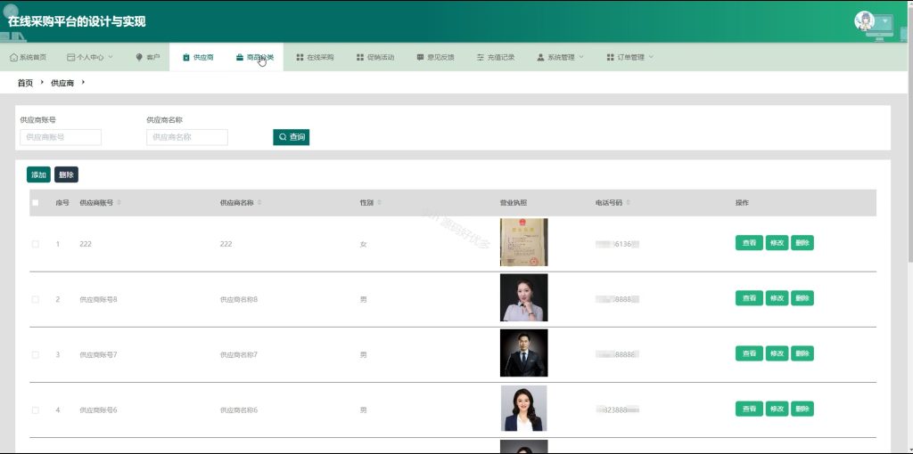Viewport: 913px width, 454px height.
Task: Click the 添加 button above the table
Action: tap(38, 174)
